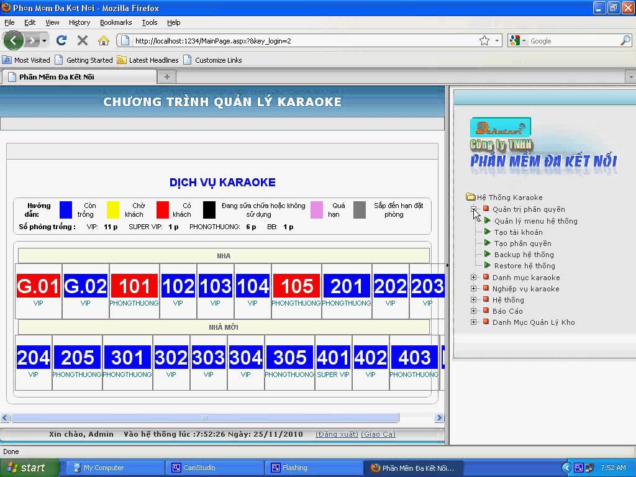Click the search magnifier icon
Viewport: 636px width, 477px height.
(625, 41)
